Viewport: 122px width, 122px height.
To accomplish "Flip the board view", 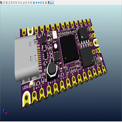I will (34, 3).
